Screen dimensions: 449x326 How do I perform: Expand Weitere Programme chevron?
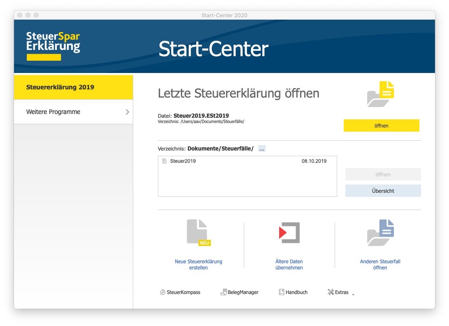[x=127, y=112]
